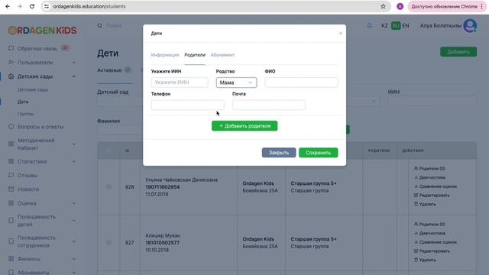The height and width of the screenshot is (275, 489).
Task: Expand the Оценка menu chevron
Action: [x=74, y=203]
